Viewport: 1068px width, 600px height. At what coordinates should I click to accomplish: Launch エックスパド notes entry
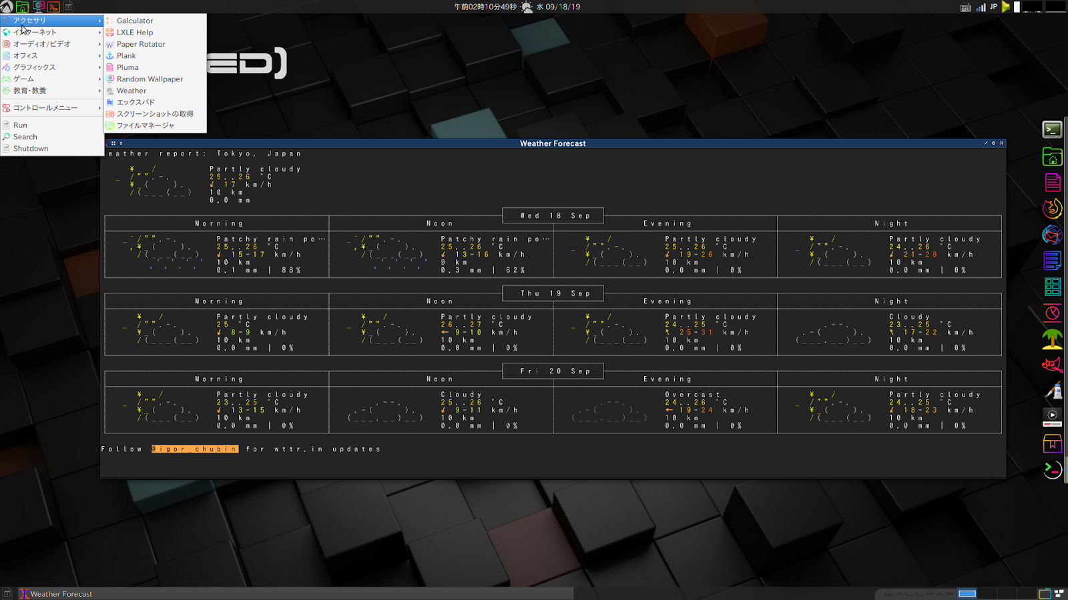click(156, 102)
